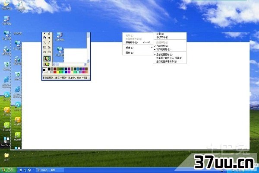Expand the 新建(W) submenu arrow
The height and width of the screenshot is (173, 259).
[x=152, y=48]
